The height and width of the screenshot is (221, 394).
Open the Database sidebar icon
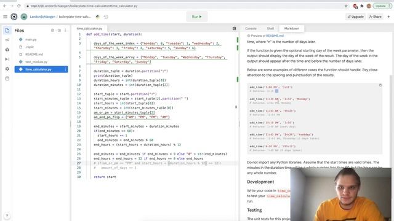7,79
